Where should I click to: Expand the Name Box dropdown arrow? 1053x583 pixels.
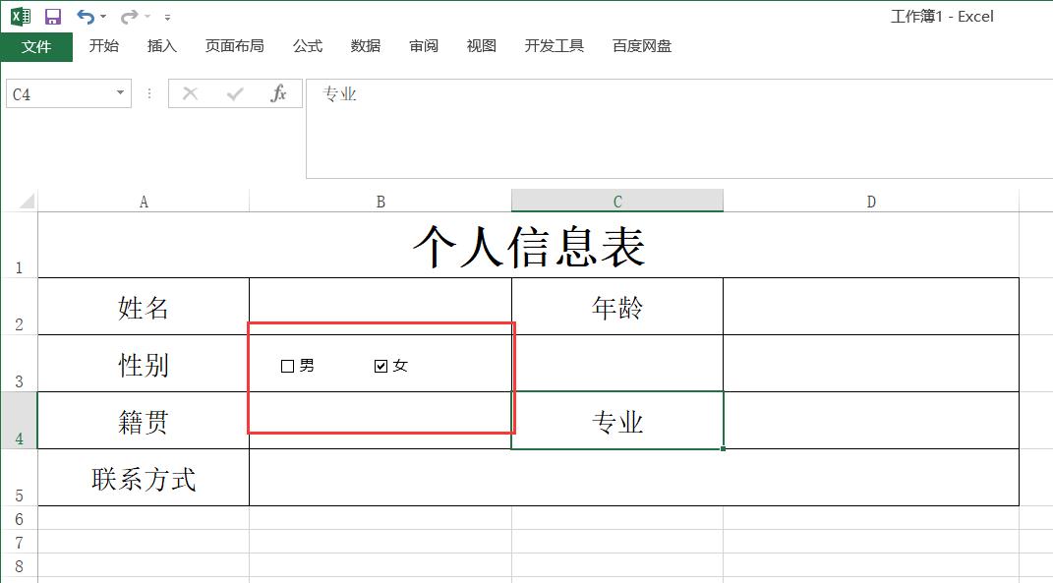pos(120,93)
